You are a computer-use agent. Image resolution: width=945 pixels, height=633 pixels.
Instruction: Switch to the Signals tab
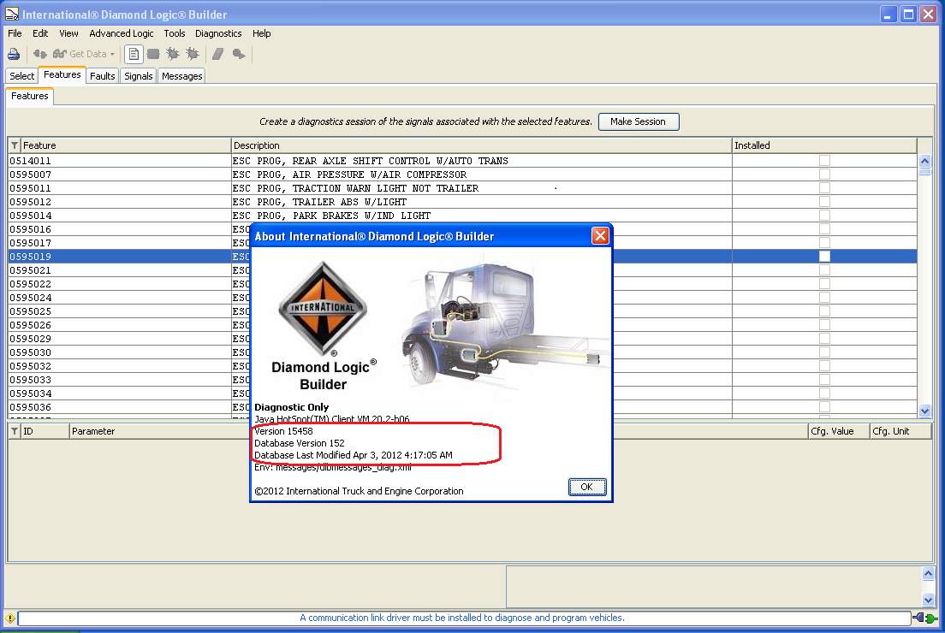pos(139,76)
